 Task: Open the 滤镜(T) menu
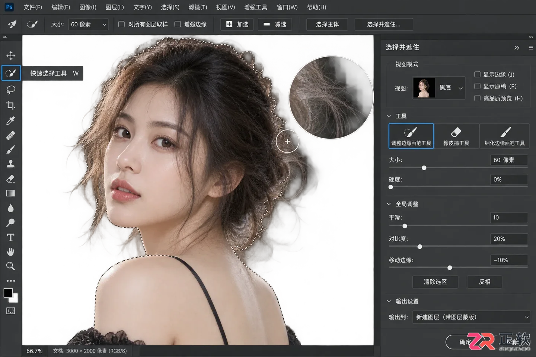pos(198,7)
